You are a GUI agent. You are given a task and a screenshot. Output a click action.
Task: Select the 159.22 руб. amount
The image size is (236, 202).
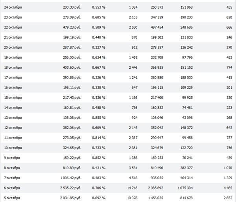pyautogui.click(x=71, y=158)
